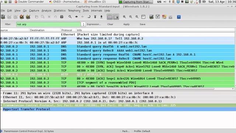Switch to the Double Commander taskbar window

pos(29,2)
